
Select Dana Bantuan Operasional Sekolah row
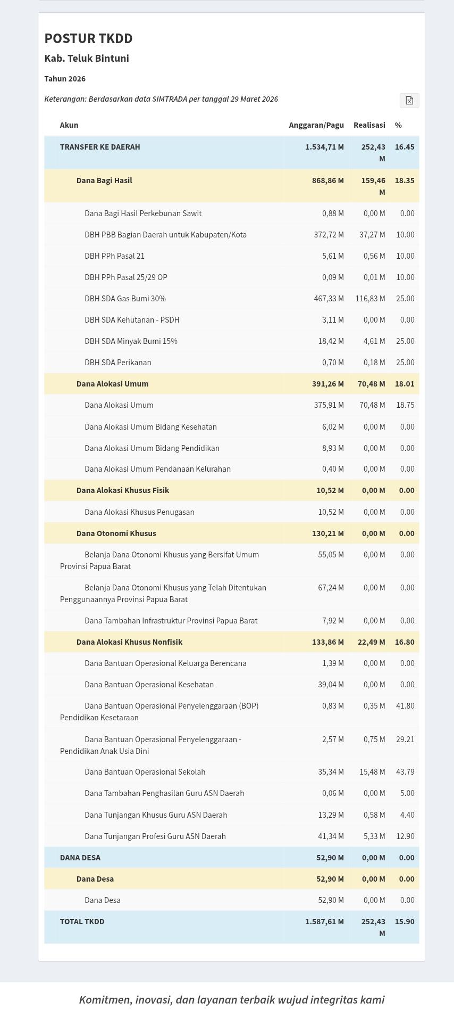145,772
